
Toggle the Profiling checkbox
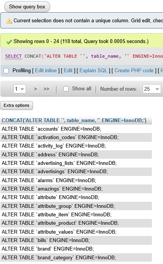[x=6, y=71]
